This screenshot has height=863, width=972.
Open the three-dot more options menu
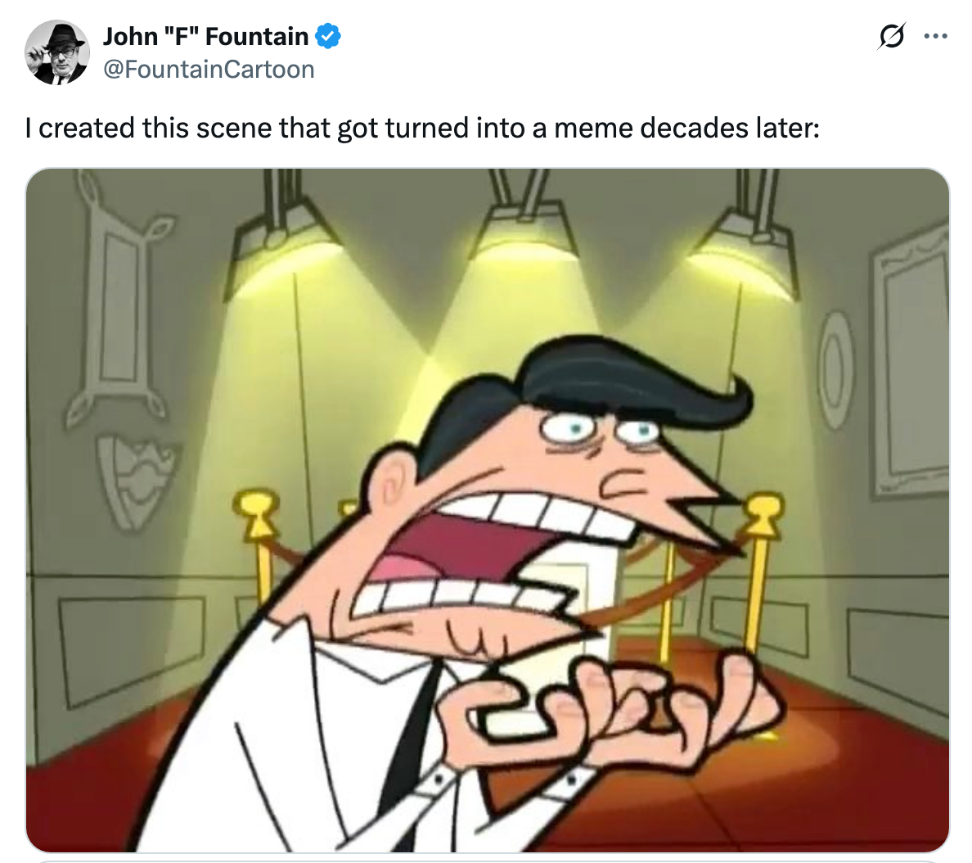pyautogui.click(x=935, y=36)
